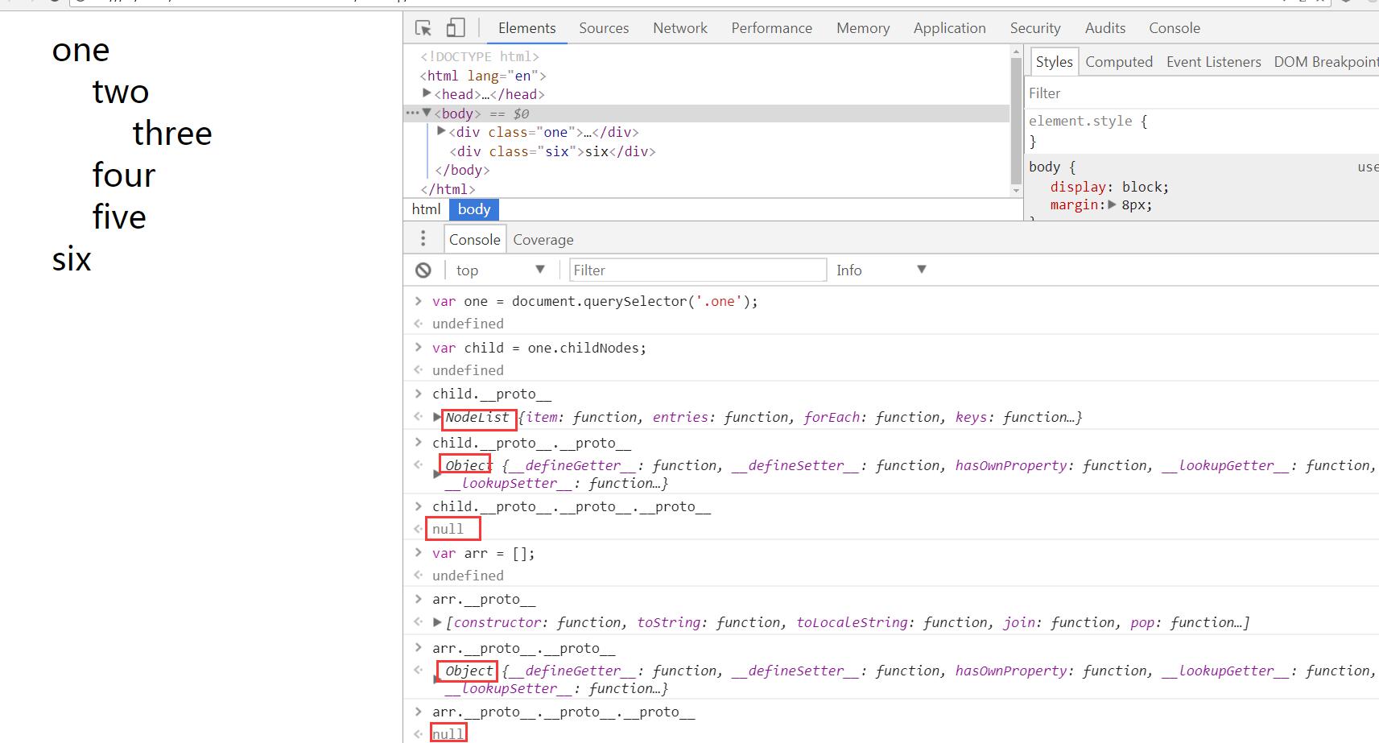
Task: Select the html lang en row
Action: pyautogui.click(x=483, y=76)
